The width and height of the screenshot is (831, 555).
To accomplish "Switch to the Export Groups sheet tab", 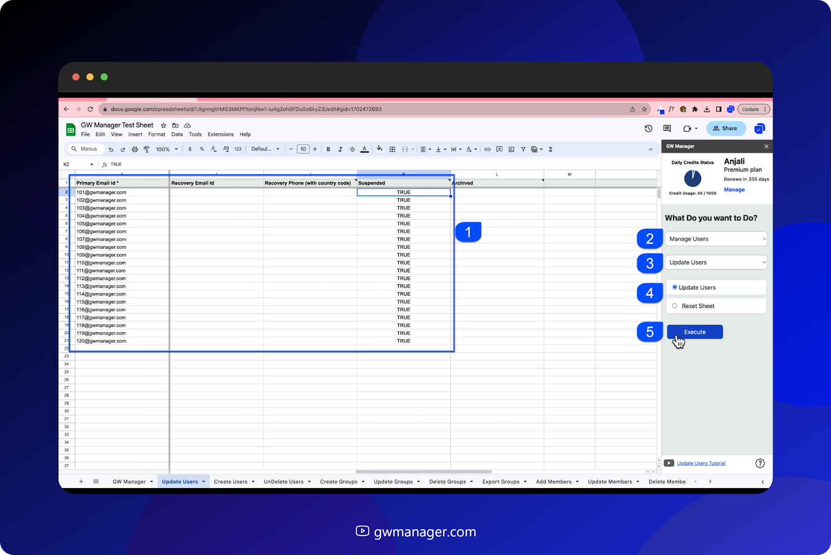I will (x=504, y=482).
